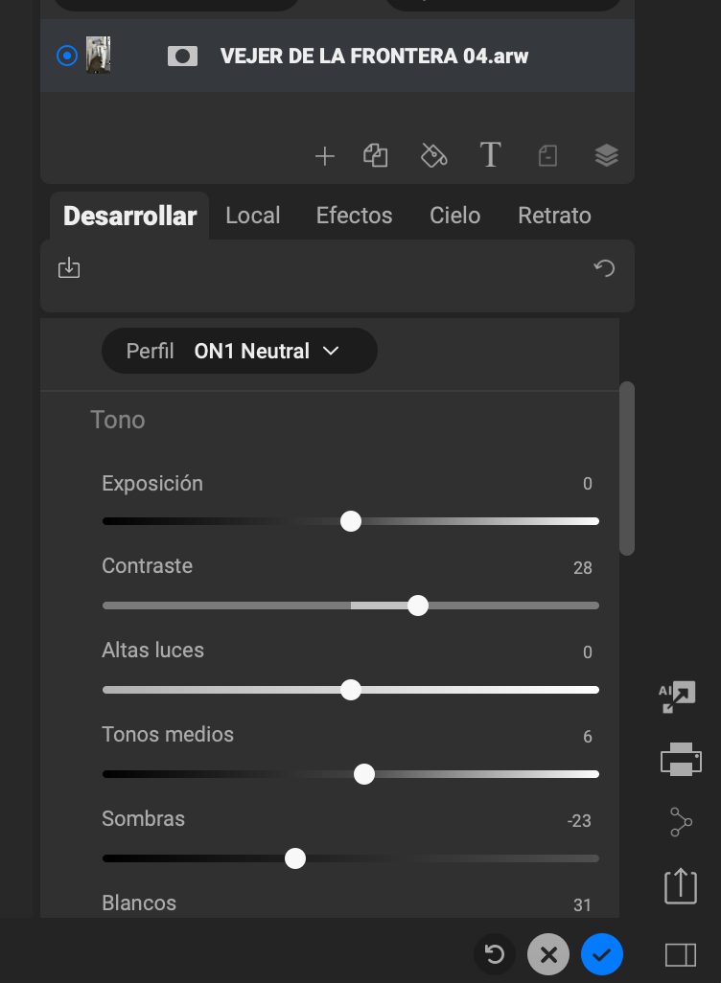Click the duplicate layer icon
Screen dimensions: 721x983
pyautogui.click(x=376, y=155)
